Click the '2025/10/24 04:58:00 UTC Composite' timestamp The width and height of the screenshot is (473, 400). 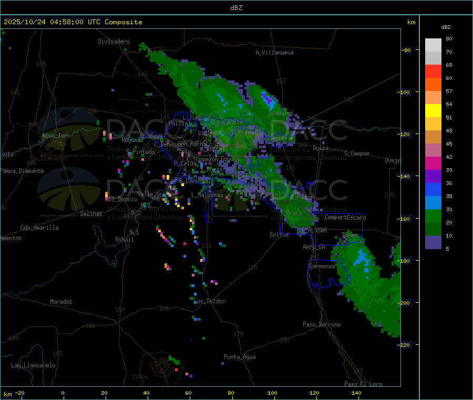click(x=73, y=22)
